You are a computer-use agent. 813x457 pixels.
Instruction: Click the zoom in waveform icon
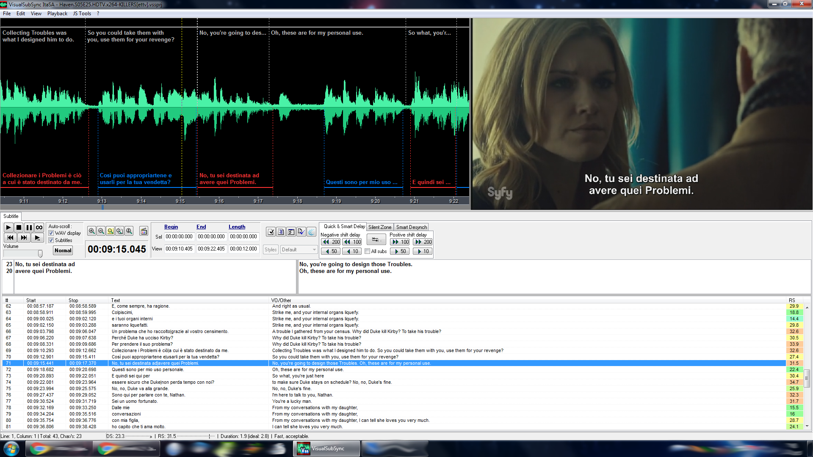[x=91, y=231]
